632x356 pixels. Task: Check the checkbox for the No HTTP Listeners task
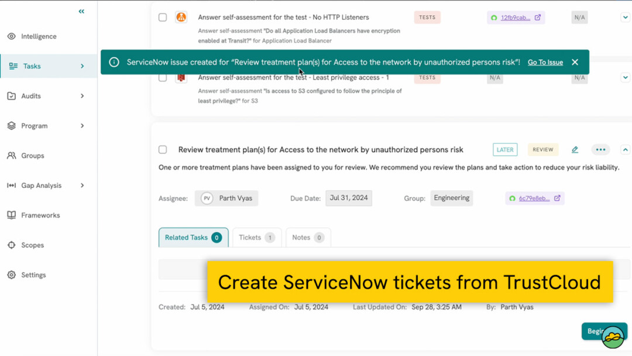pyautogui.click(x=162, y=17)
